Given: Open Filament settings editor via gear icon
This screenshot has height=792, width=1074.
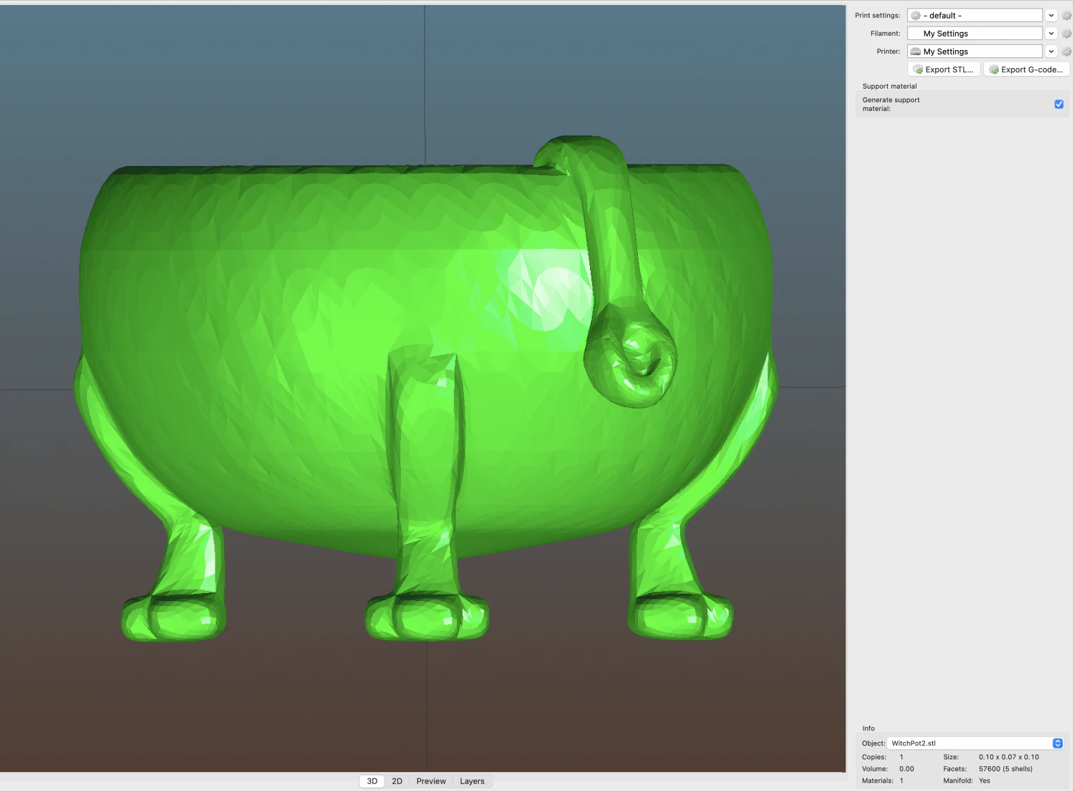Looking at the screenshot, I should (x=1066, y=34).
